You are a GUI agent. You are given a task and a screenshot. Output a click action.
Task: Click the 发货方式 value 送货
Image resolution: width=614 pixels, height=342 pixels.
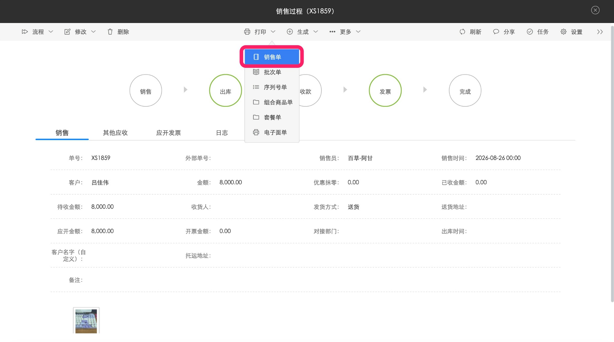click(x=353, y=207)
